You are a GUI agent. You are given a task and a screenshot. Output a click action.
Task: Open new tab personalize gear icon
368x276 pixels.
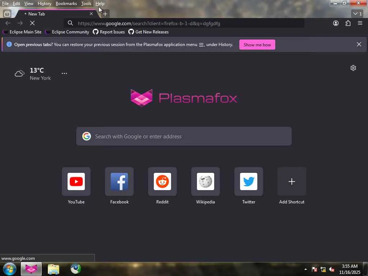point(353,68)
